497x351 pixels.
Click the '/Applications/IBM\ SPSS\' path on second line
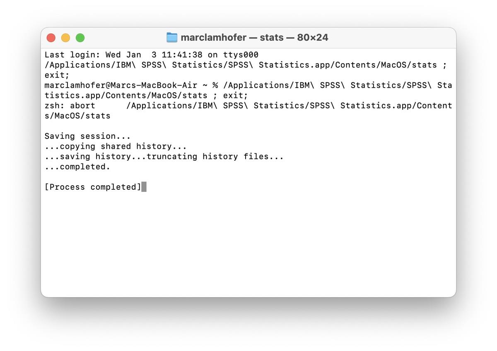(x=105, y=65)
